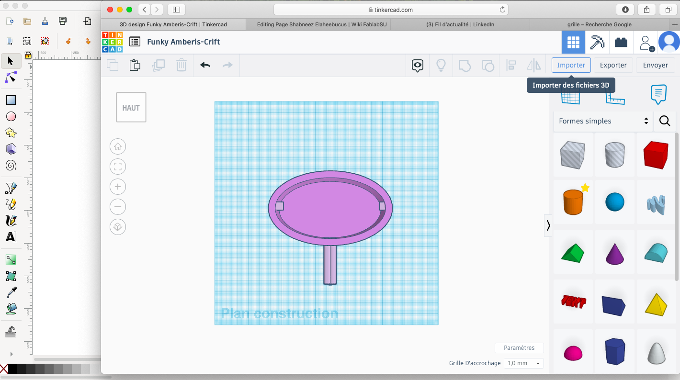Open the design list icon beside the title
This screenshot has width=680, height=380.
point(135,42)
